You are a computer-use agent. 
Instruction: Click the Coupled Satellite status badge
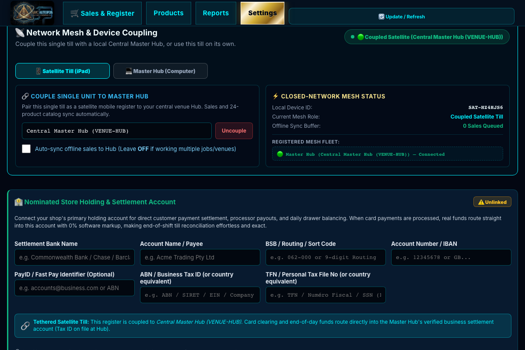coord(427,37)
